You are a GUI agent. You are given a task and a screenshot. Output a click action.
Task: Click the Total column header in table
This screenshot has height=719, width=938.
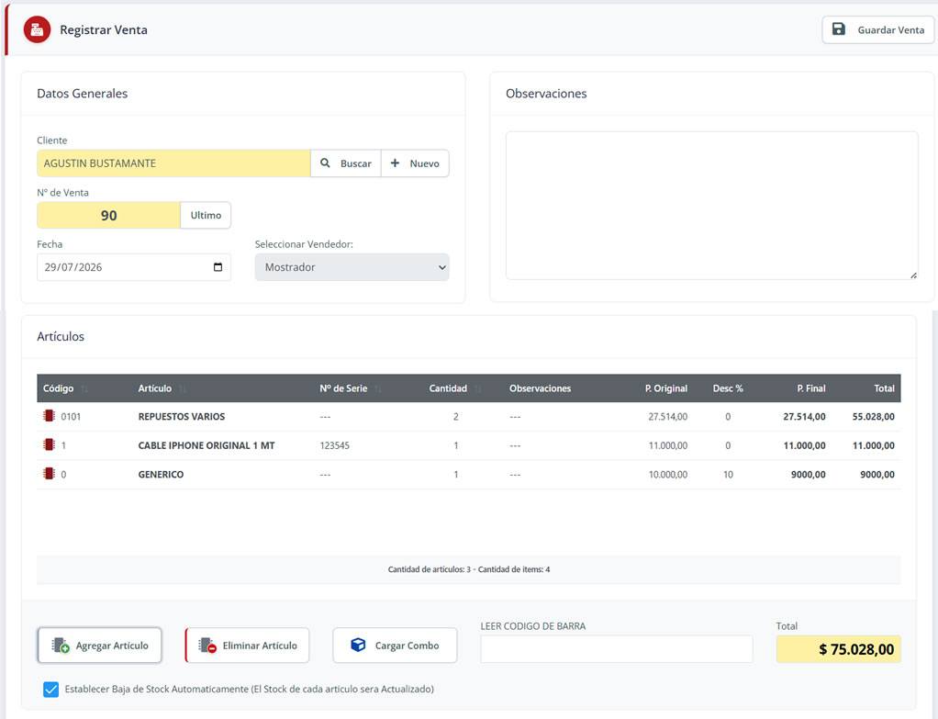884,388
